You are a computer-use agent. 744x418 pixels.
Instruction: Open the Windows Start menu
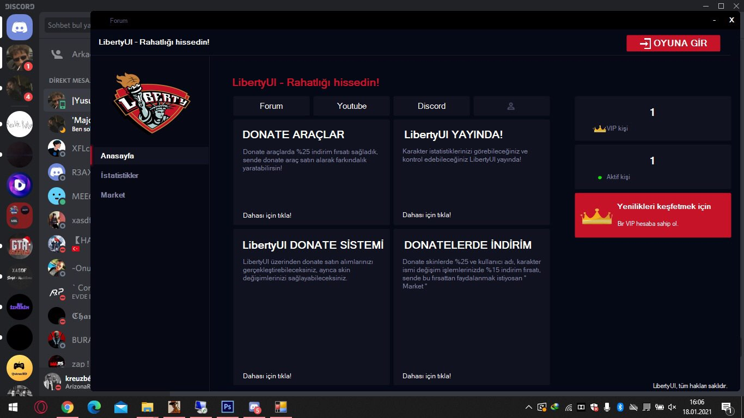click(x=13, y=407)
